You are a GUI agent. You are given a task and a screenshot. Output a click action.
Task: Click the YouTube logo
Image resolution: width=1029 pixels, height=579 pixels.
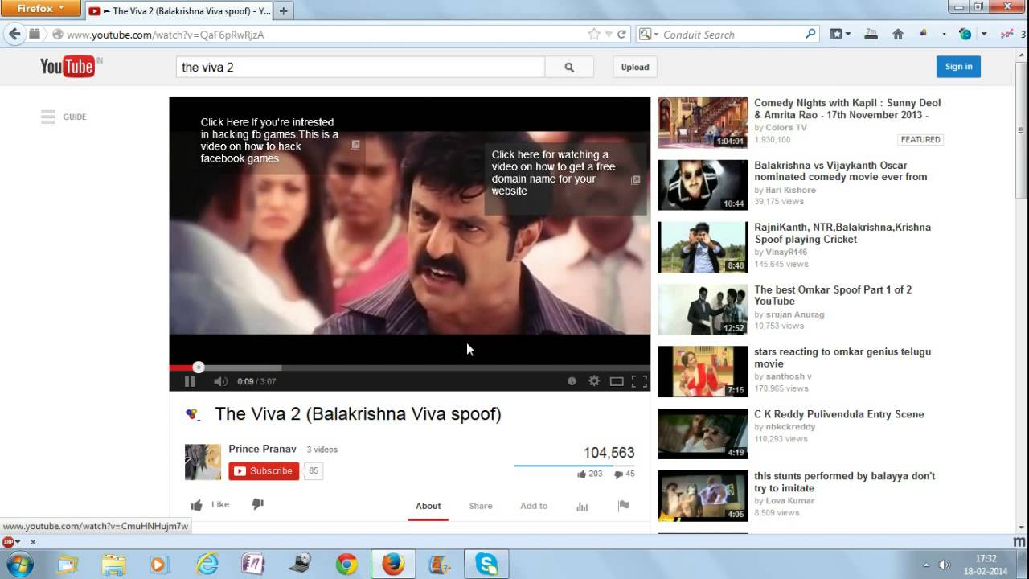(68, 67)
